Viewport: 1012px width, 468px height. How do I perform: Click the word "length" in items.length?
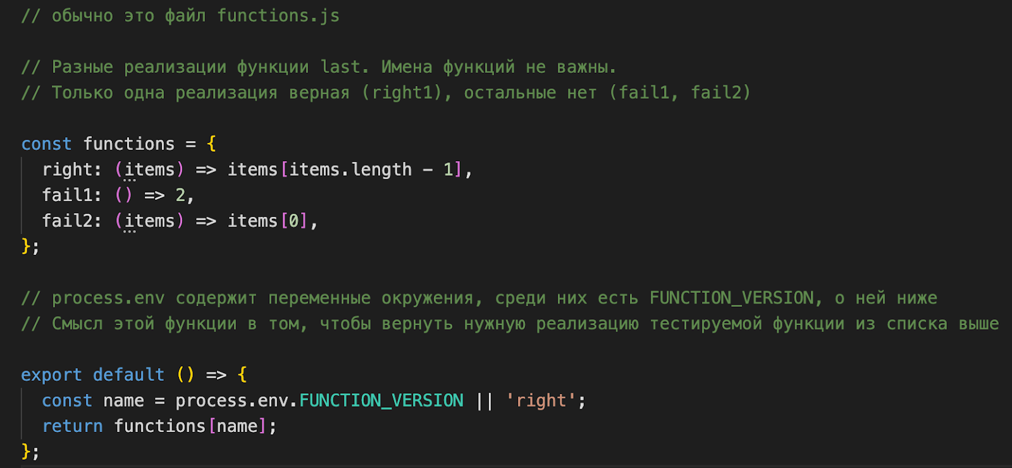[x=381, y=169]
